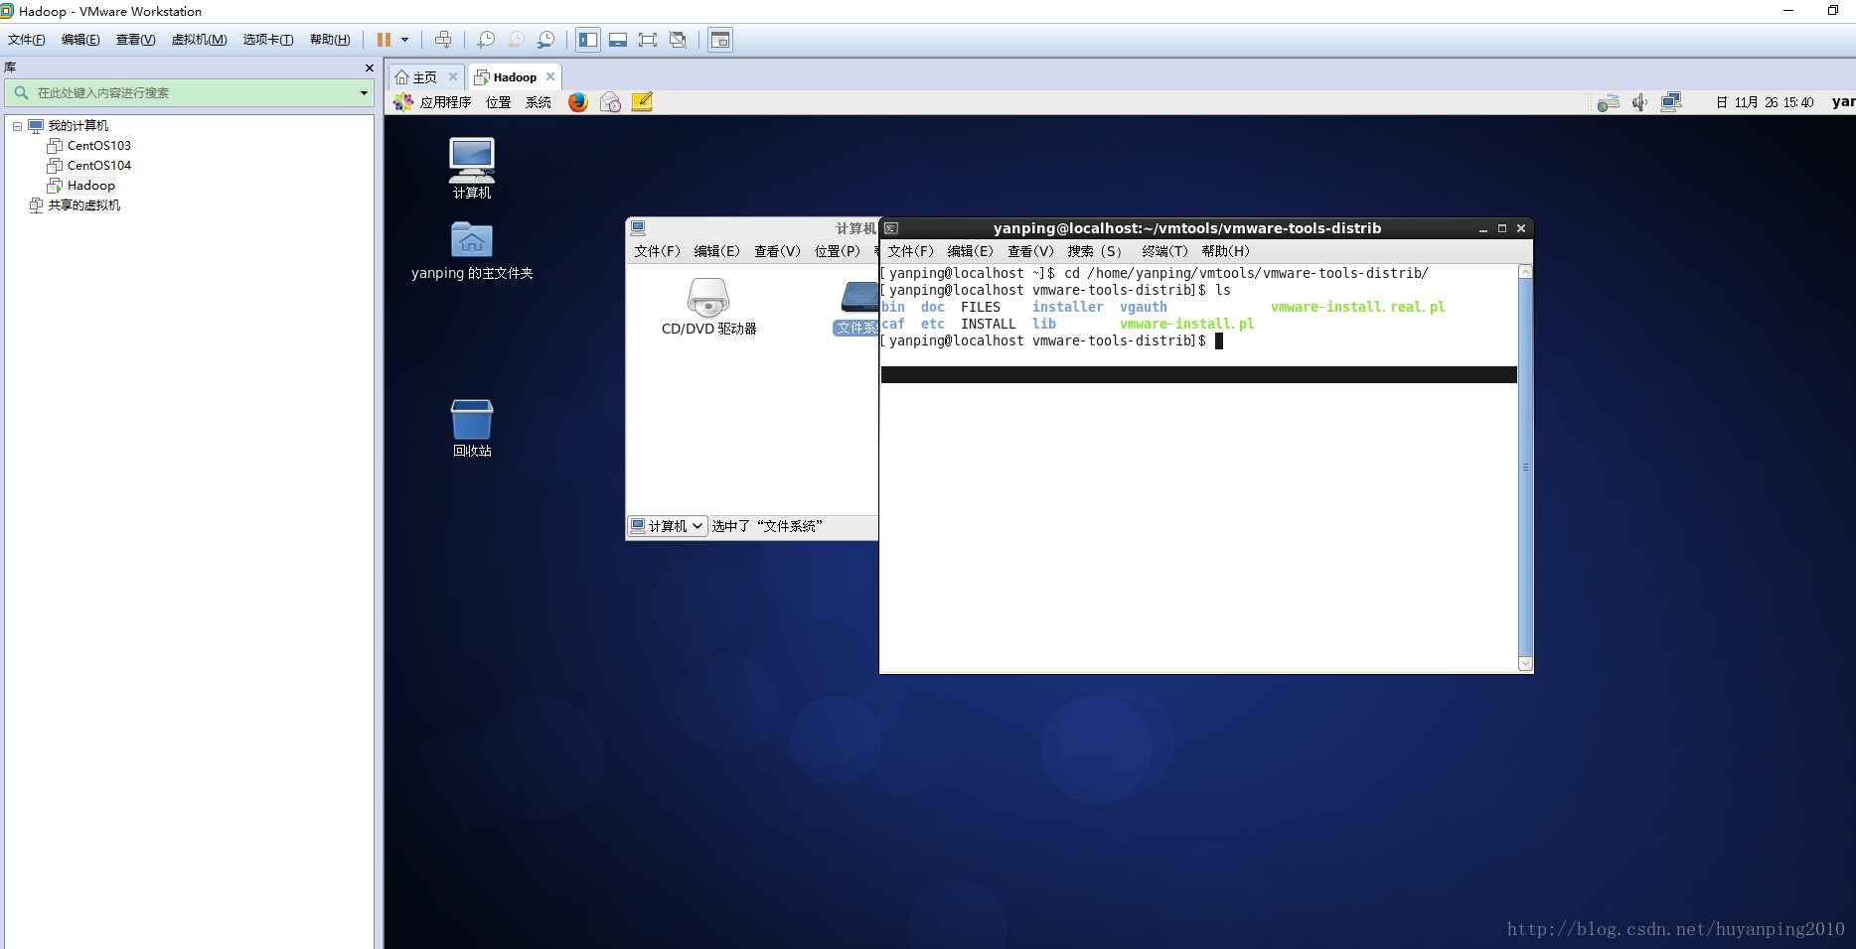Open VMware 虚拟机(M) menu

tap(199, 40)
